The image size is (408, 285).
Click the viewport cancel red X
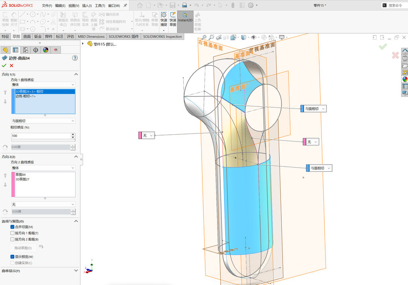coord(395,55)
